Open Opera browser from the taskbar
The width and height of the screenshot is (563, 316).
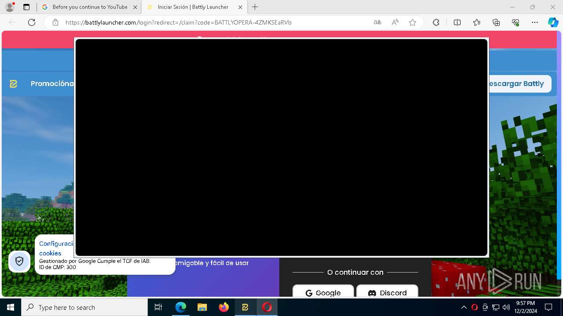tap(267, 307)
